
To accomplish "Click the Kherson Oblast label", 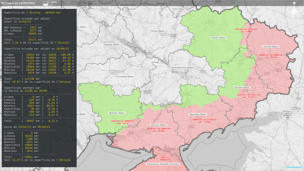I will coord(159,125).
